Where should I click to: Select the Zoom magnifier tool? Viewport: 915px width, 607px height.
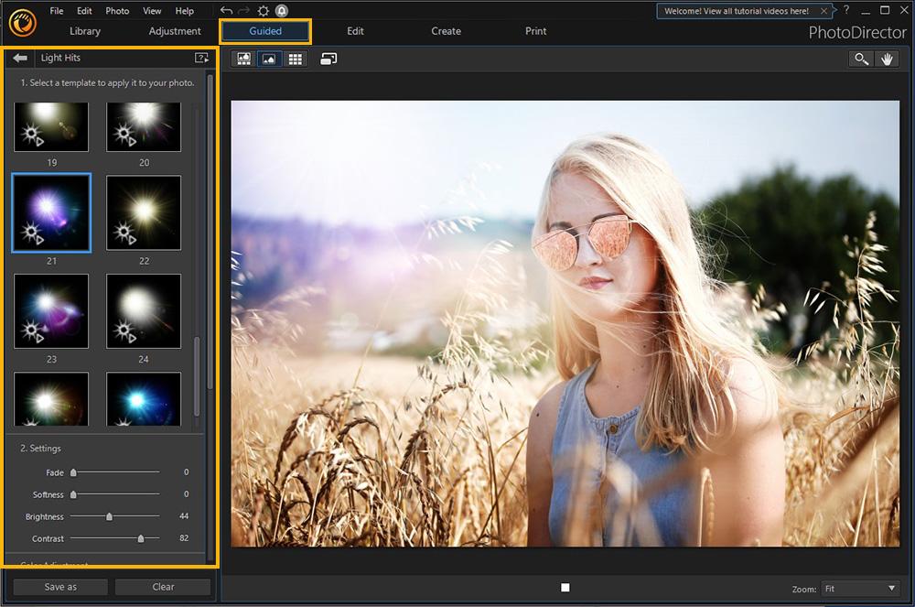coord(860,59)
